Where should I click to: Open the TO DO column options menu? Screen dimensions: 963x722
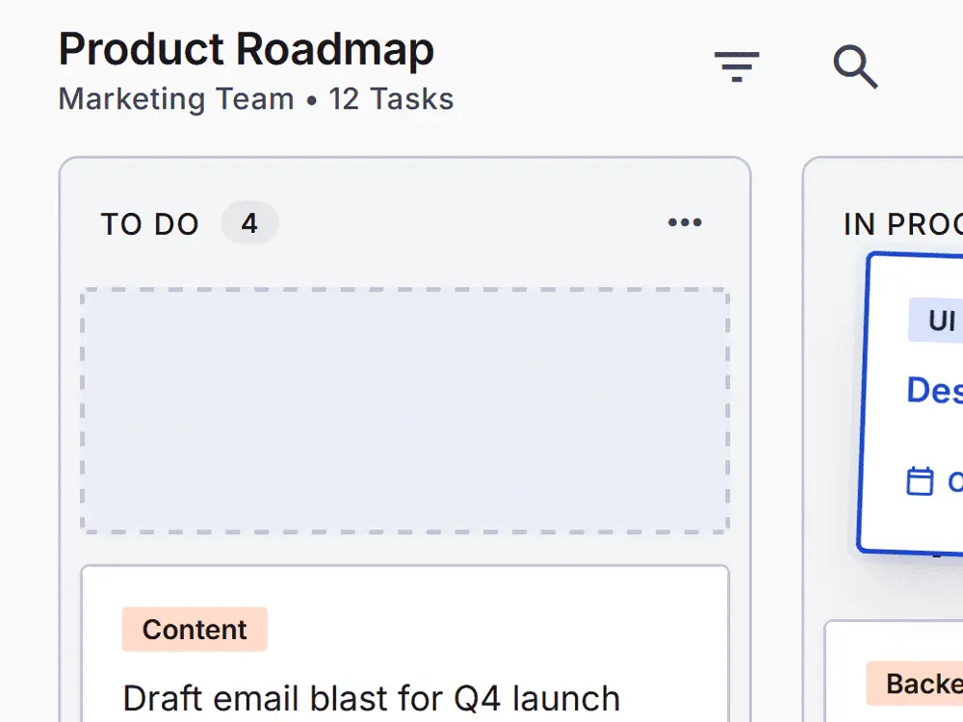tap(685, 222)
